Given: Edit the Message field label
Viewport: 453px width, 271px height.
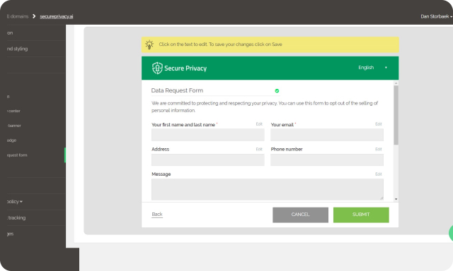Looking at the screenshot, I should tap(379, 174).
